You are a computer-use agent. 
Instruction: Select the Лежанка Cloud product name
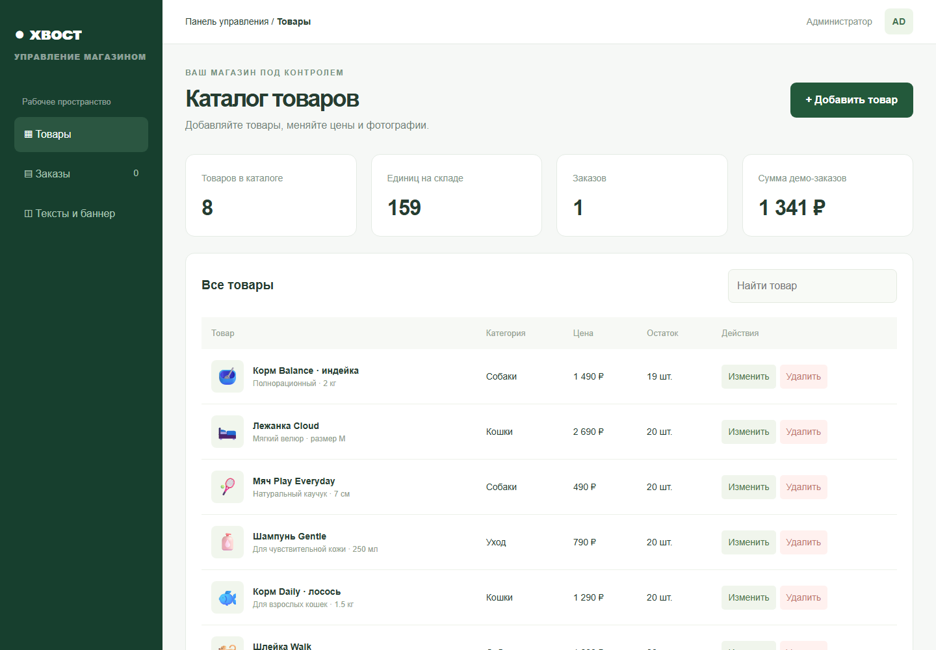pos(286,426)
